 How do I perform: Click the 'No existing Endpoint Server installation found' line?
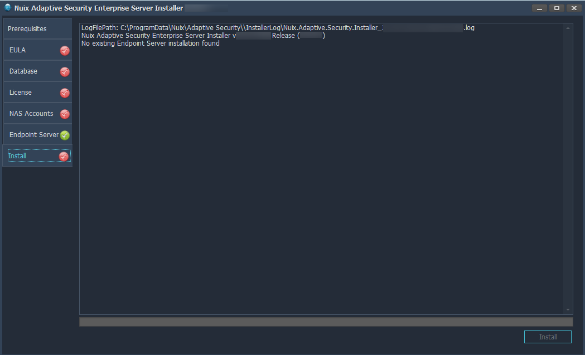pyautogui.click(x=151, y=43)
